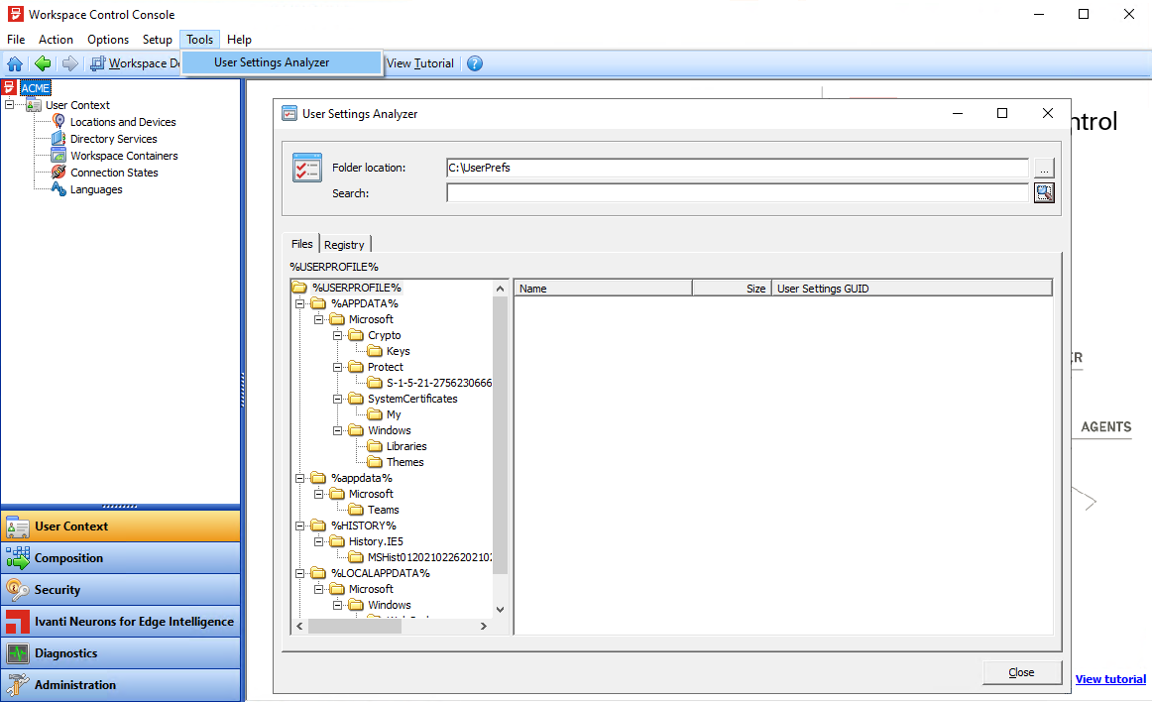Open Connection States node
Viewport: 1152px width, 702px height.
pyautogui.click(x=114, y=173)
